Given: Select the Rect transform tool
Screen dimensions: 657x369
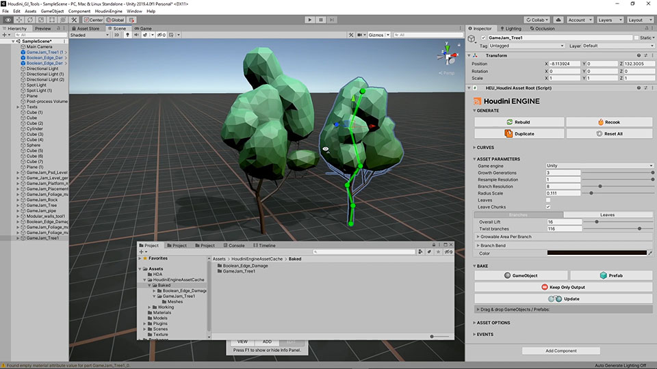Looking at the screenshot, I should point(52,20).
